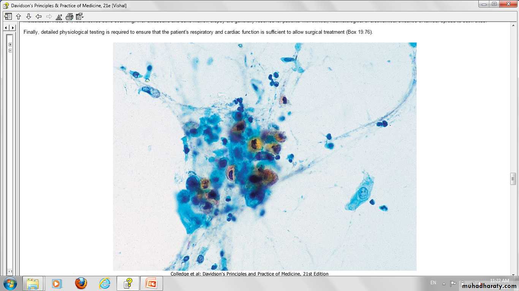The image size is (519, 291).
Task: Switch to PowerPoint in the taskbar
Action: (152, 283)
